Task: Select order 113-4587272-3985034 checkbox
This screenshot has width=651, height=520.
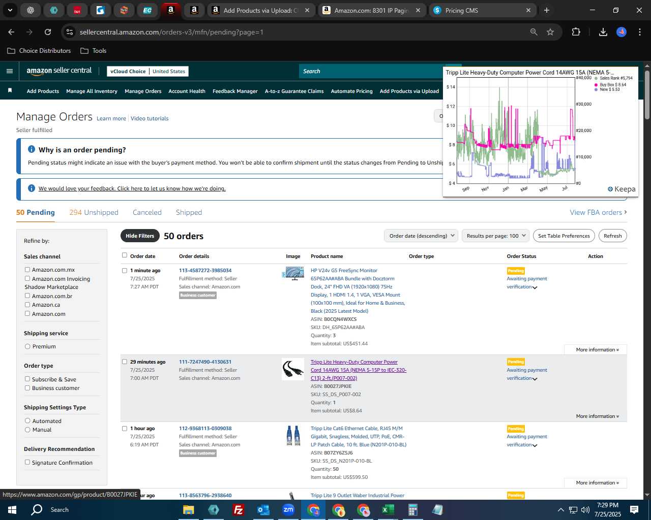Action: (125, 270)
